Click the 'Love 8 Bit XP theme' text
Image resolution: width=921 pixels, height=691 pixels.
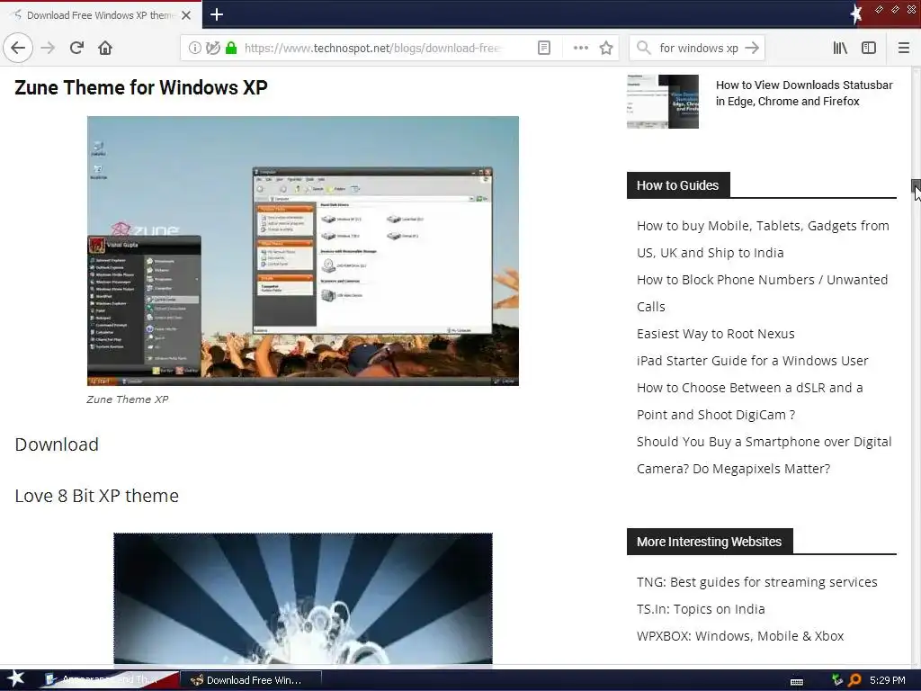click(x=97, y=496)
